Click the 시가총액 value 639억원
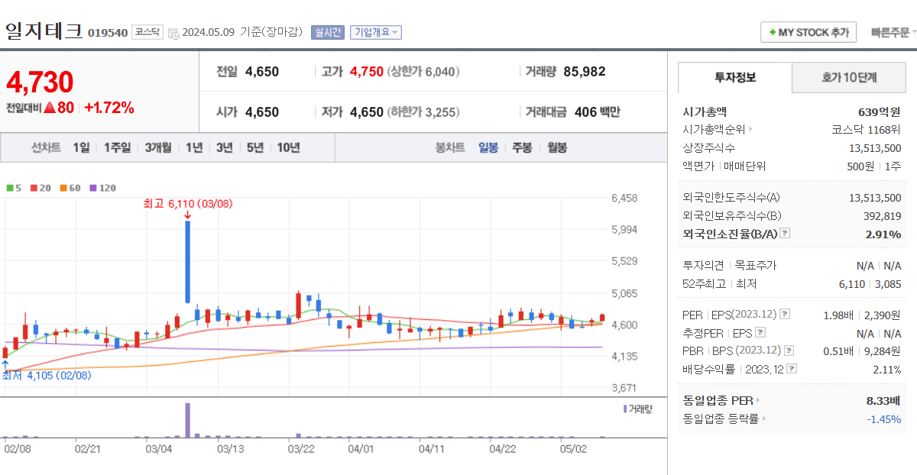The height and width of the screenshot is (475, 917). click(x=880, y=111)
